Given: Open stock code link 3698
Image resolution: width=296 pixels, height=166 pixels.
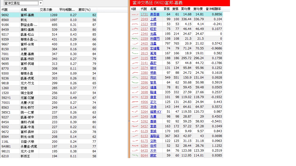Looking at the screenshot, I should [x=144, y=92].
